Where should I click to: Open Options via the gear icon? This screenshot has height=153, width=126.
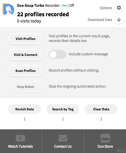click(x=119, y=8)
